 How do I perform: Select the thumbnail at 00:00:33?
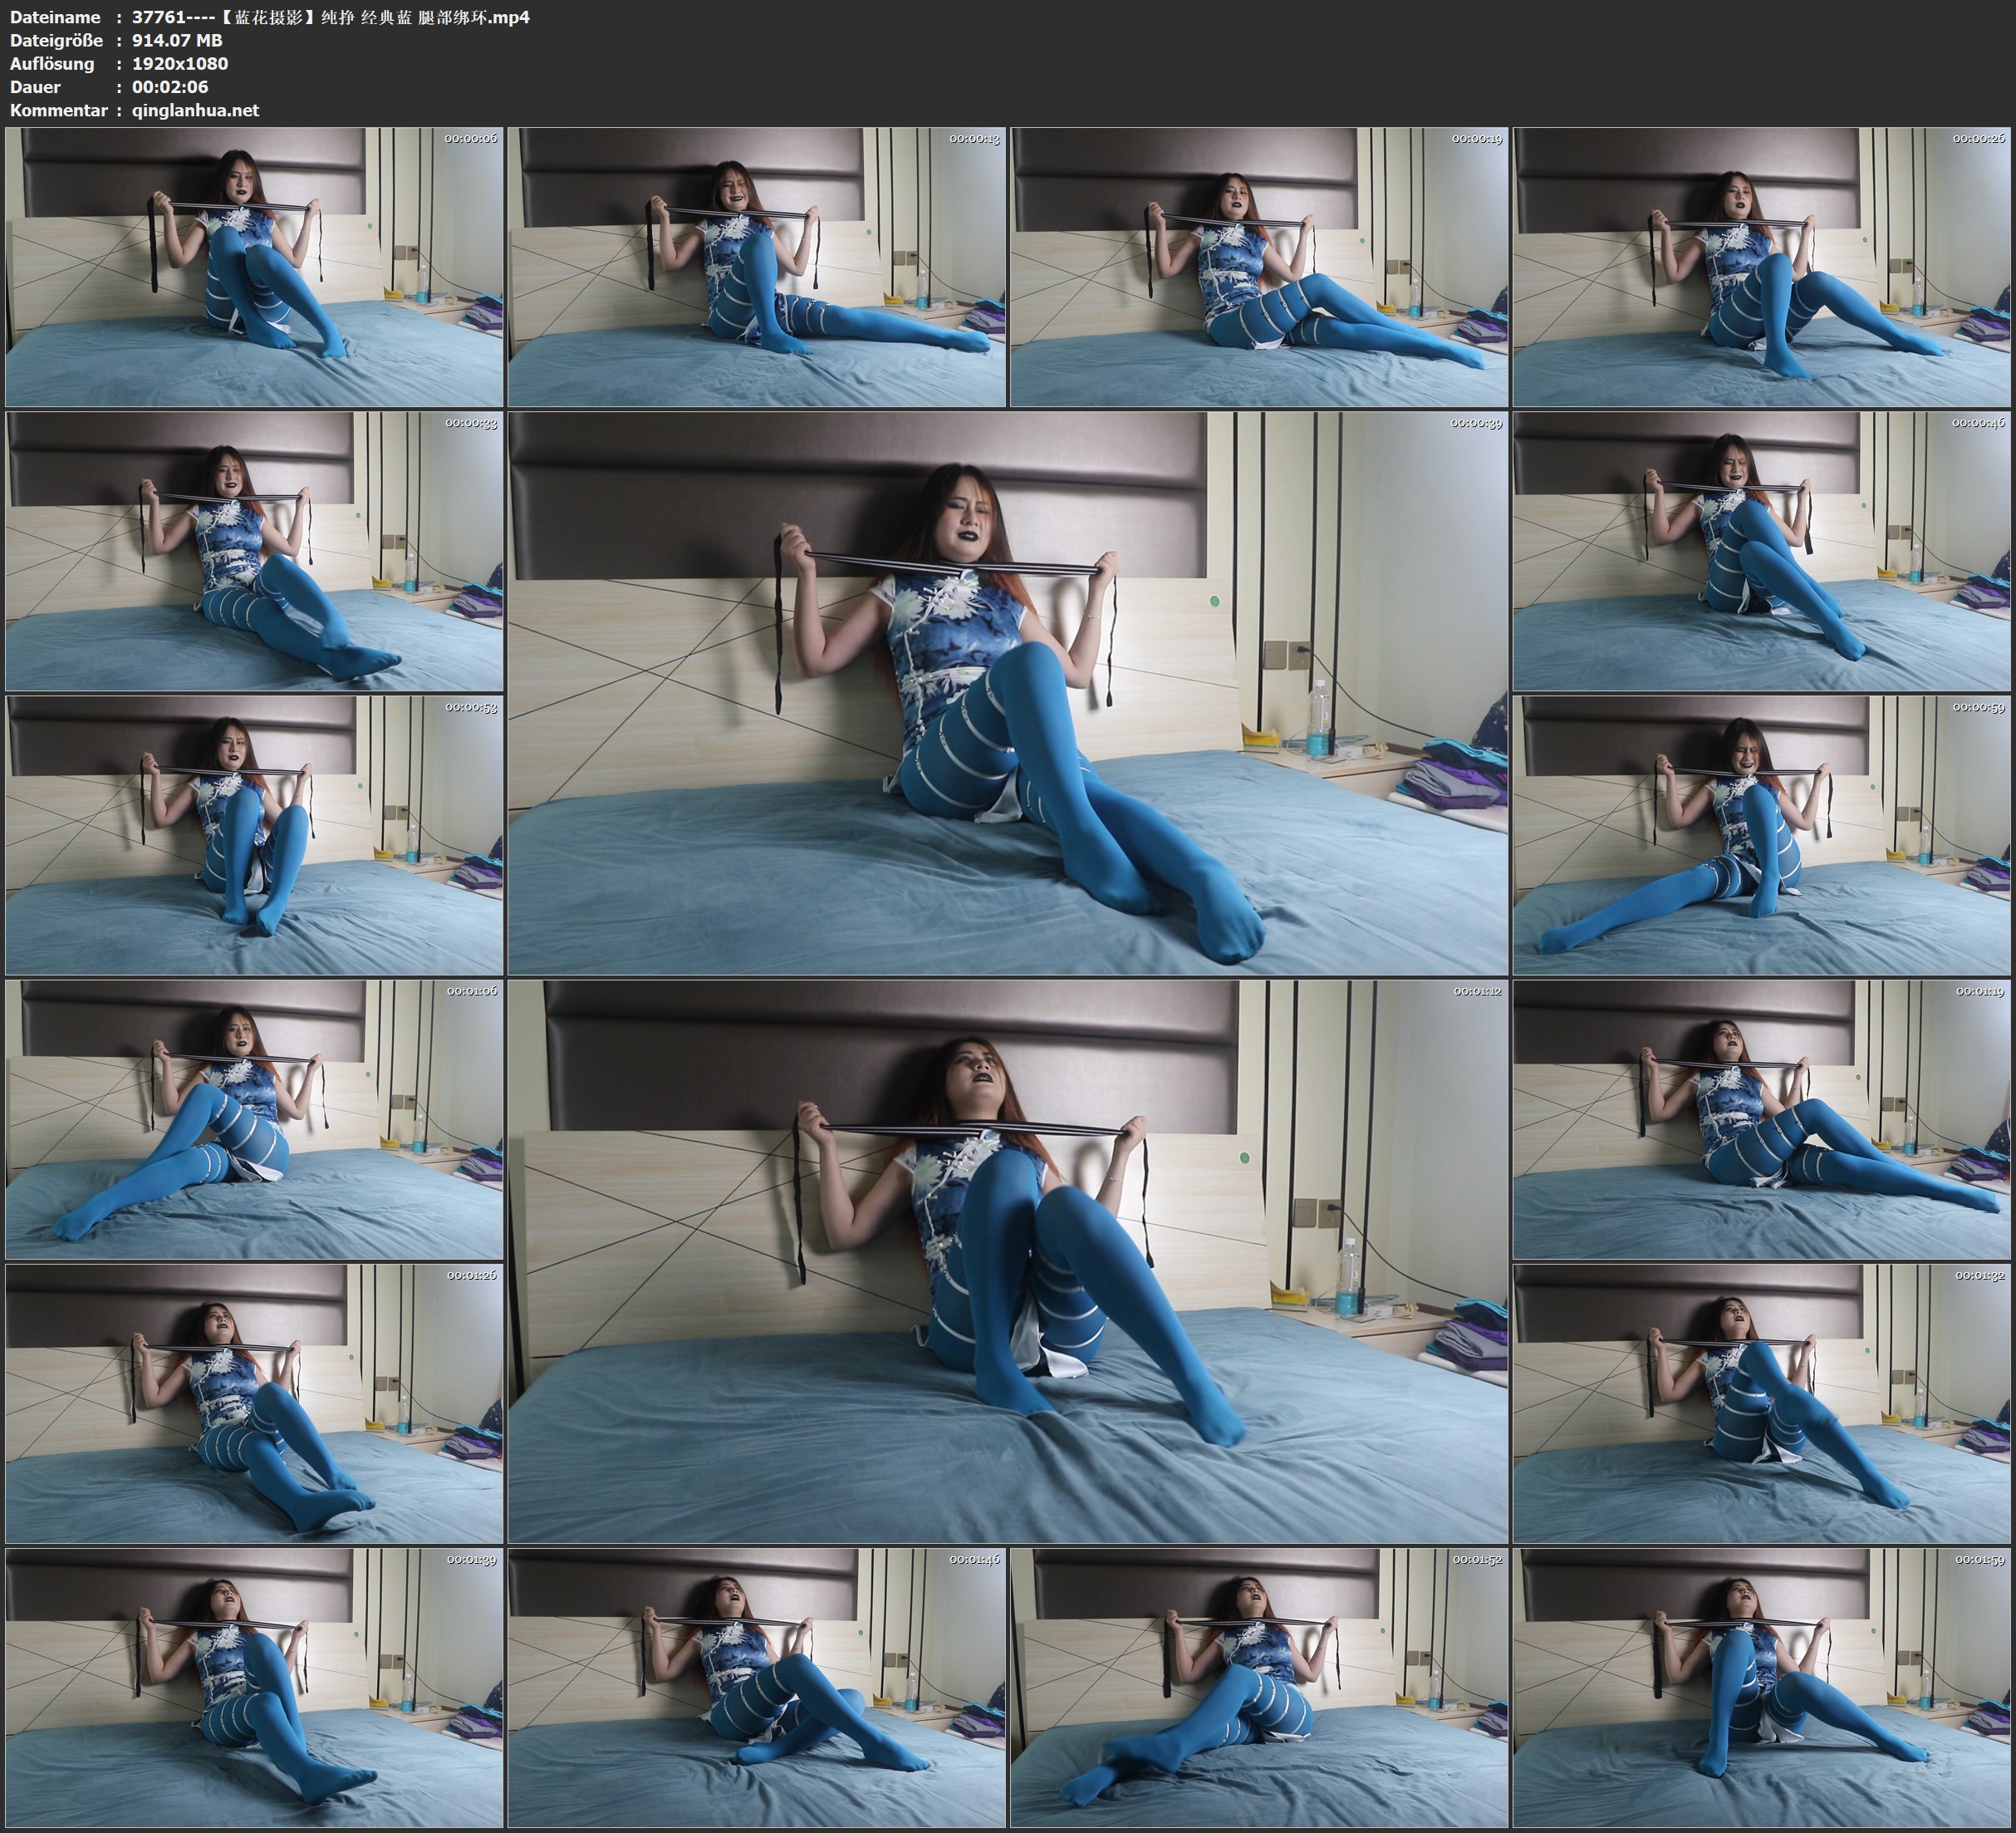click(254, 550)
